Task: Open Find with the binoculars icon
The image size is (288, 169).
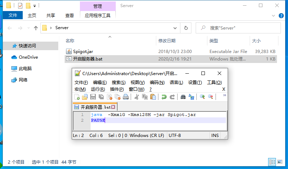Action: pos(183,97)
